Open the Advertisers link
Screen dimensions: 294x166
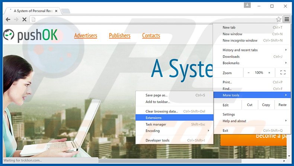[86, 36]
